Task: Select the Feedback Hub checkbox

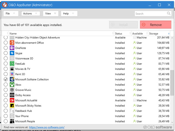Action: point(6,111)
